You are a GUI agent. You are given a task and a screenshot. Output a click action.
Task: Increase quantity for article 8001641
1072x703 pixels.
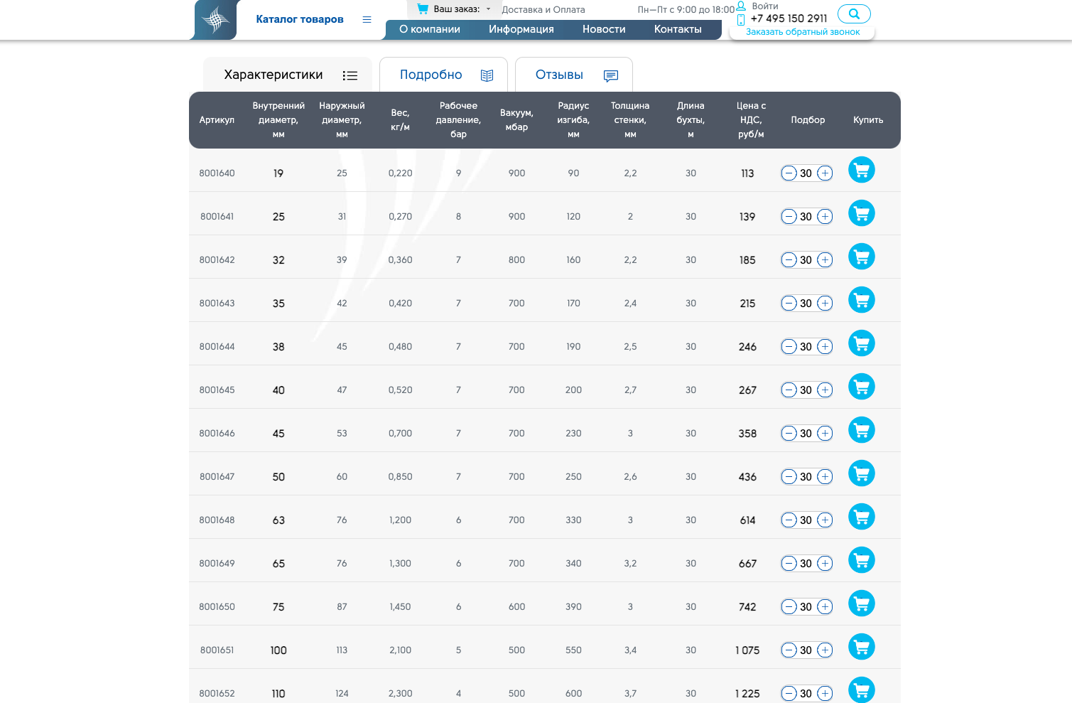pyautogui.click(x=825, y=217)
